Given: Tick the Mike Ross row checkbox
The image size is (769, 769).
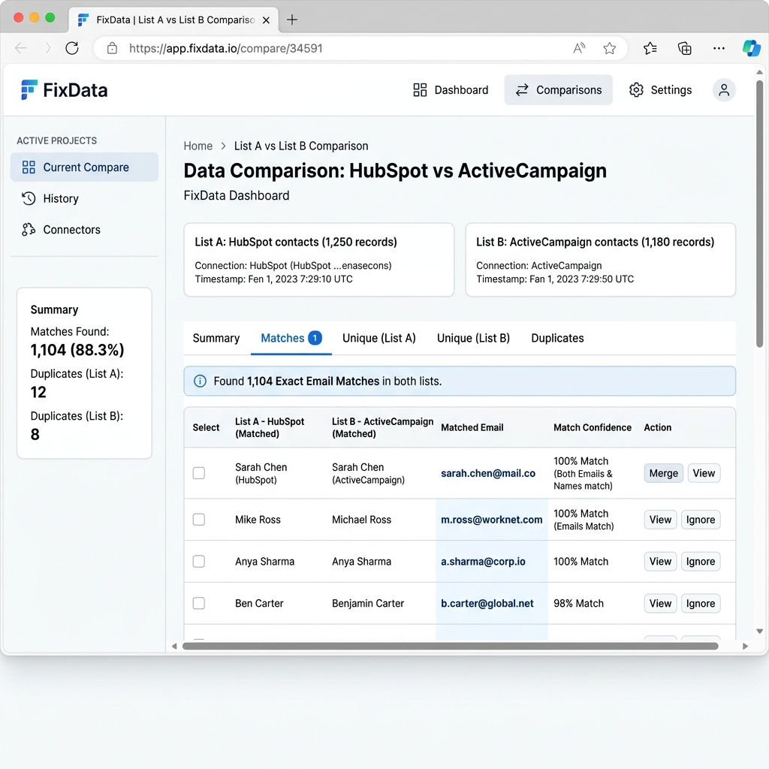Looking at the screenshot, I should click(x=198, y=520).
